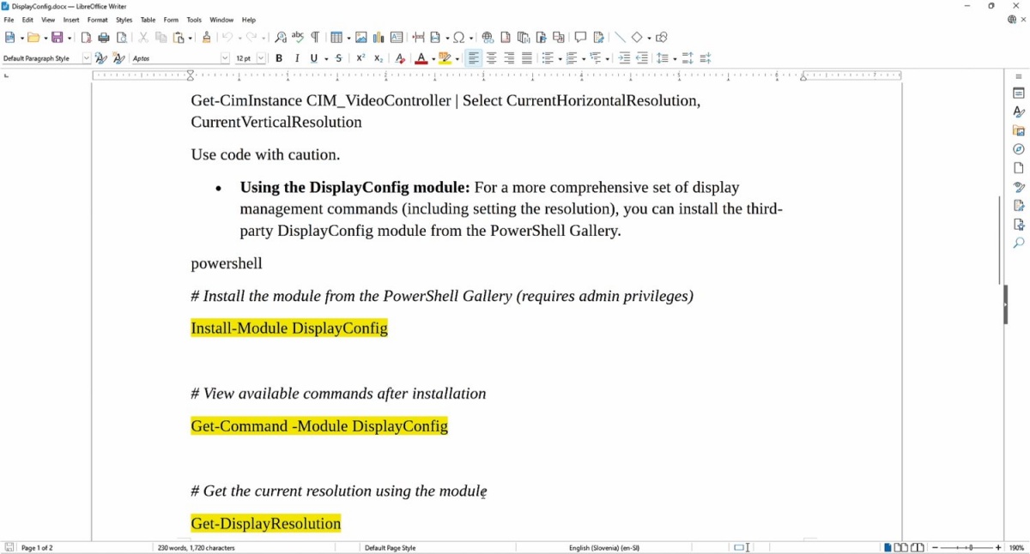Click the Clear Direct Formatting icon
Viewport: 1030px width, 554px height.
coord(400,58)
